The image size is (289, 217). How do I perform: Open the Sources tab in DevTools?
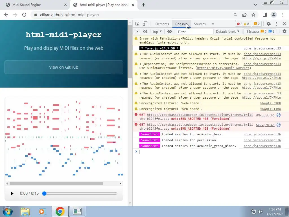200,24
